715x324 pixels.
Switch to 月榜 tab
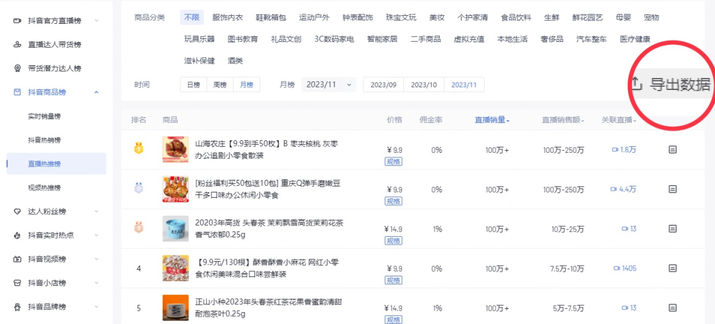click(x=247, y=85)
